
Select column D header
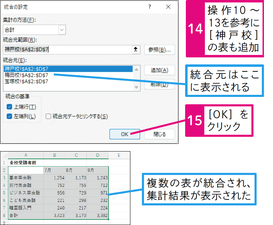pos(98,155)
